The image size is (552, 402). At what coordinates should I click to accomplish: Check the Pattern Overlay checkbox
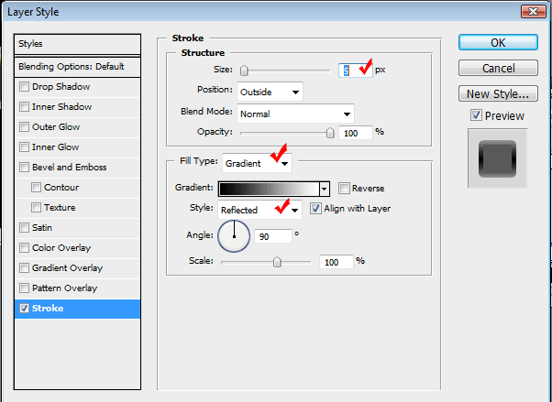click(x=24, y=288)
